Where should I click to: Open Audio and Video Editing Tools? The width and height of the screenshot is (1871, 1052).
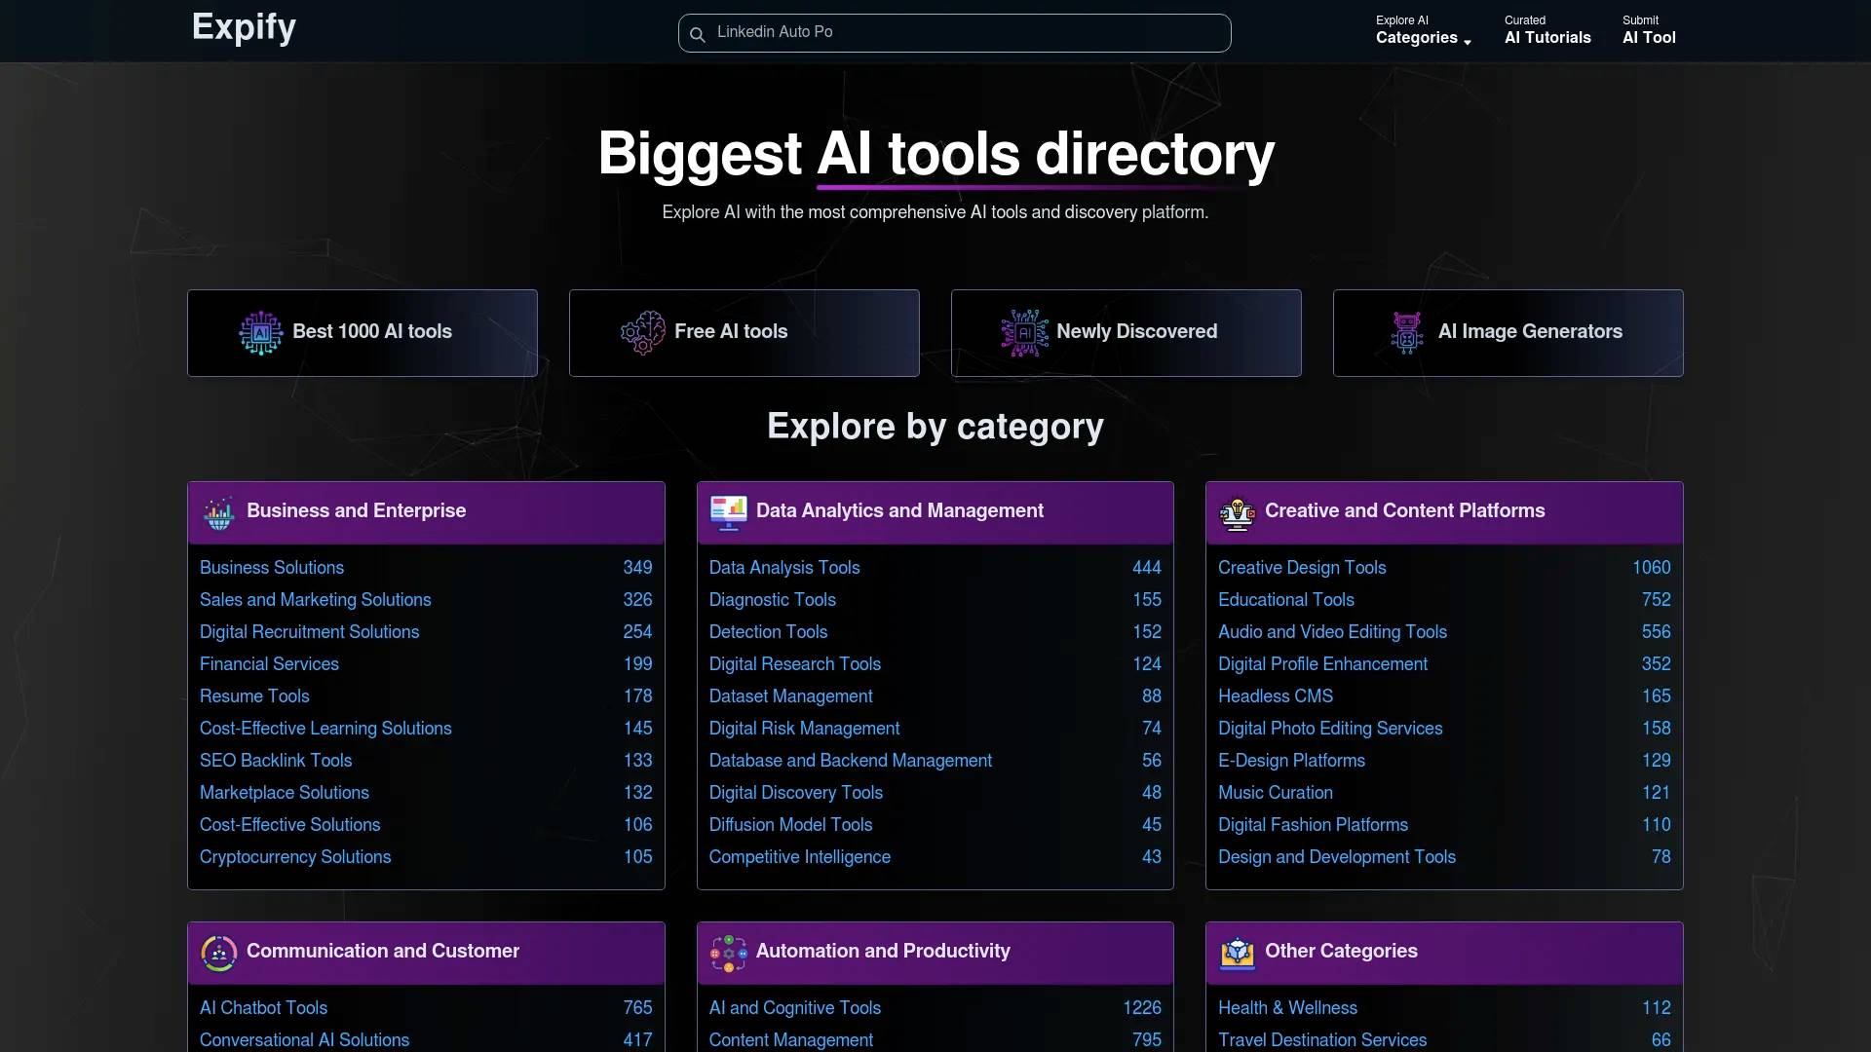(x=1332, y=631)
